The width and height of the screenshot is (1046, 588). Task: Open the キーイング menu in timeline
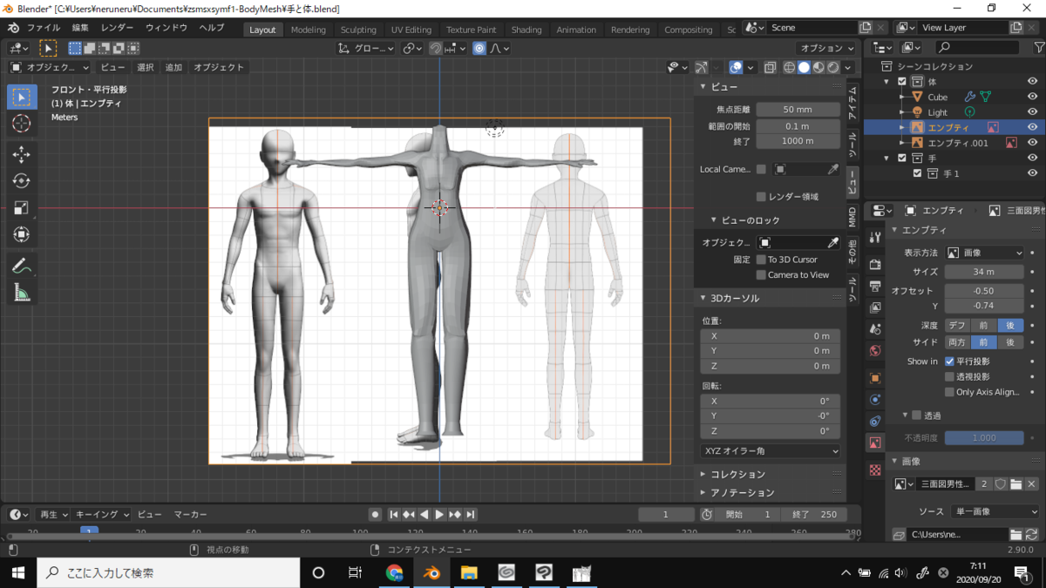point(102,515)
